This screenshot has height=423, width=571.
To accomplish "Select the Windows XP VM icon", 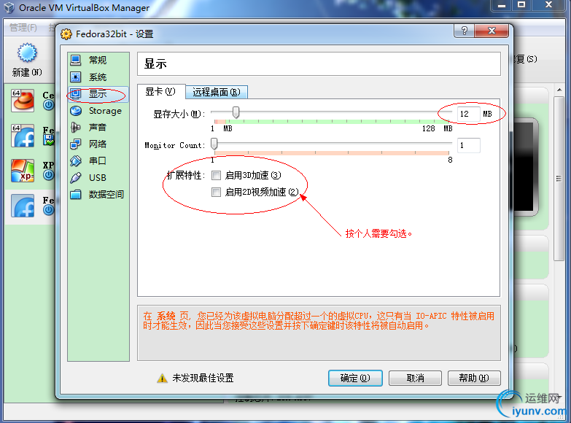I will pos(23,171).
